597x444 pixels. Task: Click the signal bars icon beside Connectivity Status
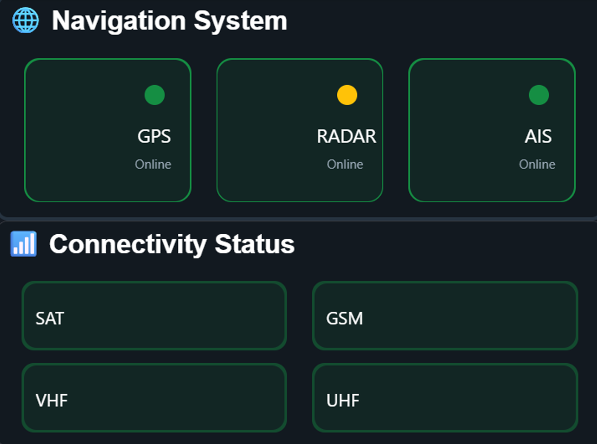(23, 244)
